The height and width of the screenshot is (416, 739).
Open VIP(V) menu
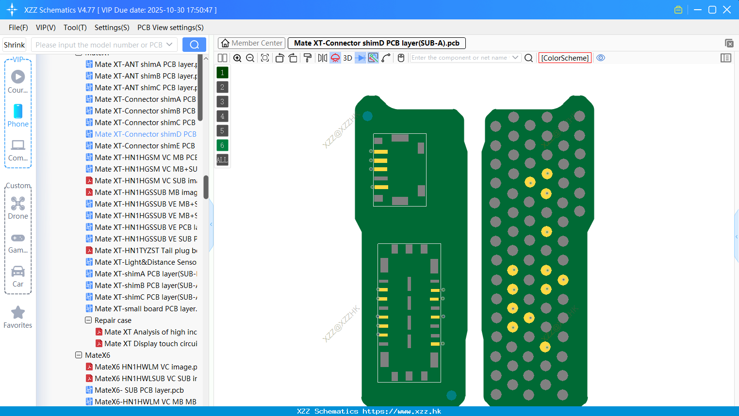pos(46,28)
